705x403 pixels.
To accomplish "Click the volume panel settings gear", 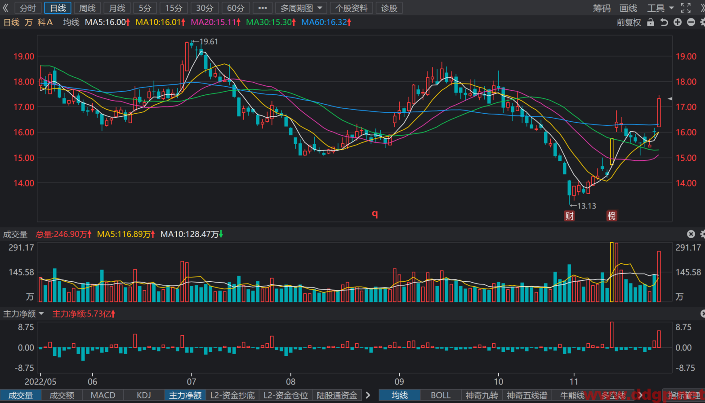I will point(703,234).
